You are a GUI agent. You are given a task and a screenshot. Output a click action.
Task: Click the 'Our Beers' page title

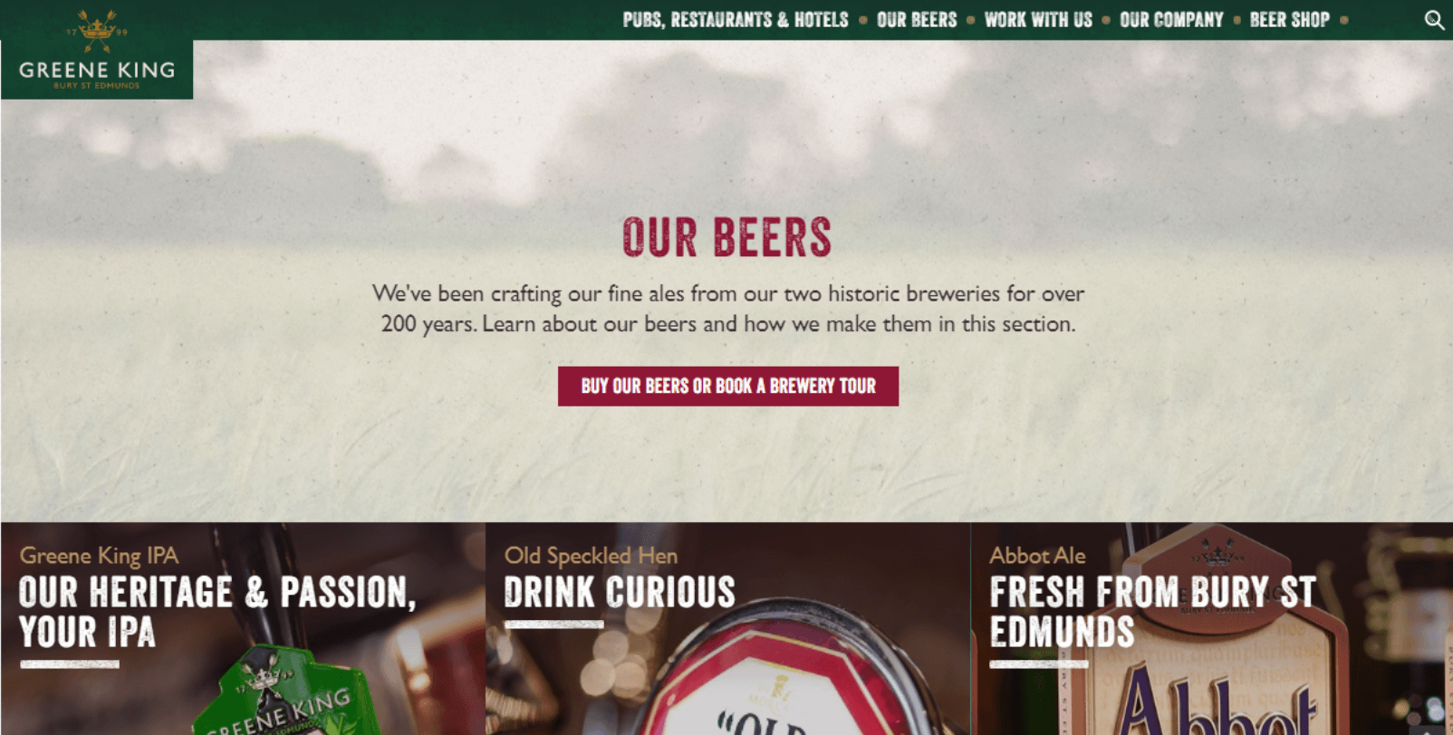click(726, 237)
